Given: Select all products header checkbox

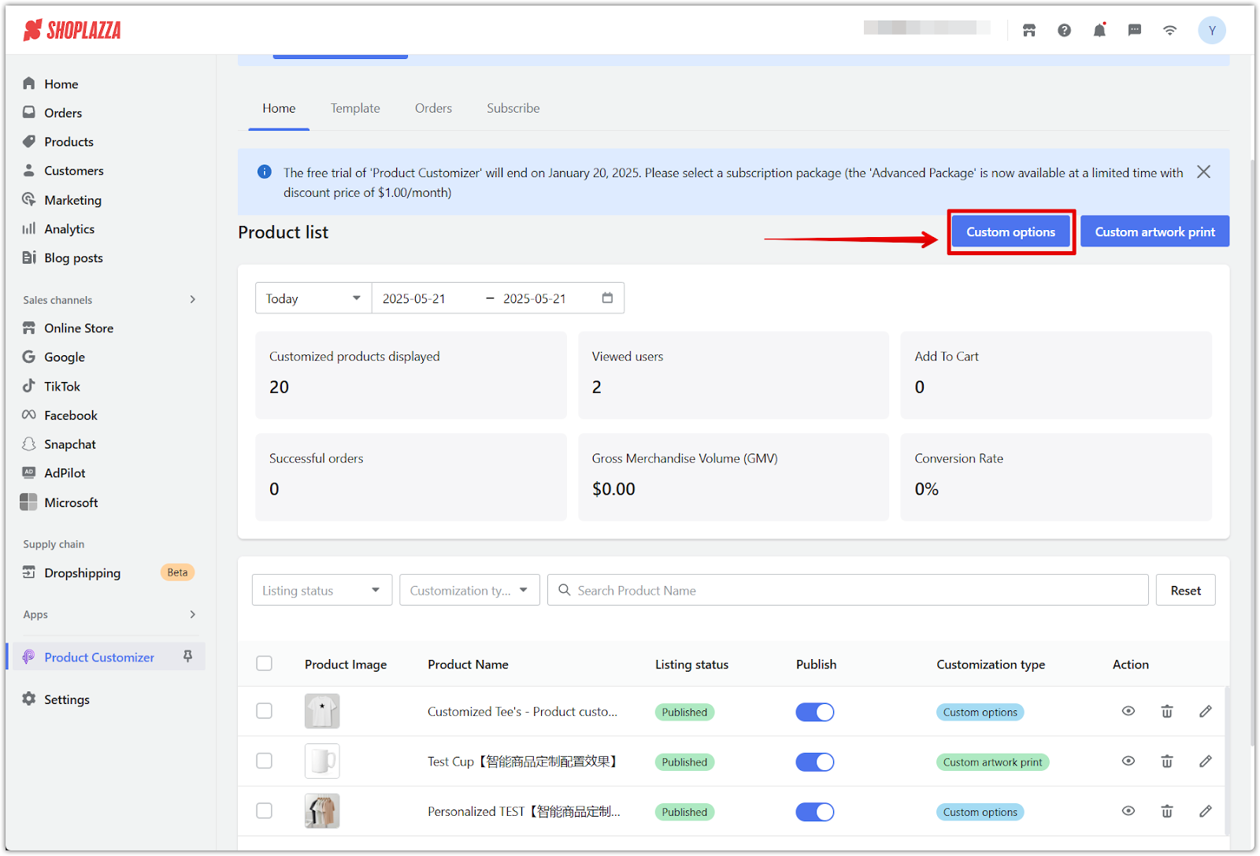Looking at the screenshot, I should point(265,664).
